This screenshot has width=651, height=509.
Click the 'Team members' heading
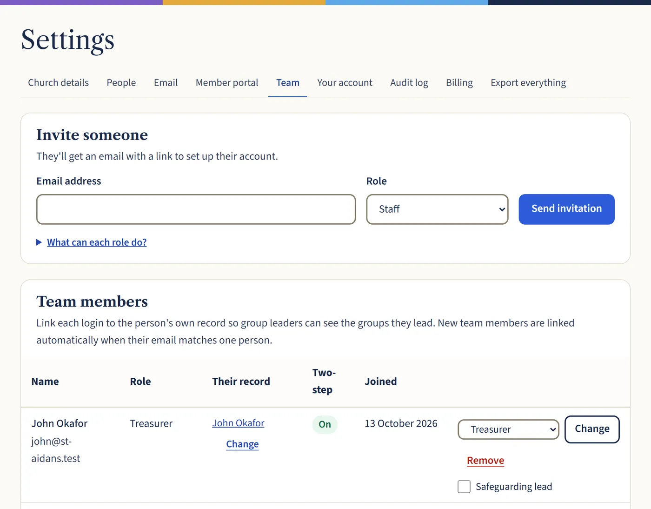coord(92,301)
